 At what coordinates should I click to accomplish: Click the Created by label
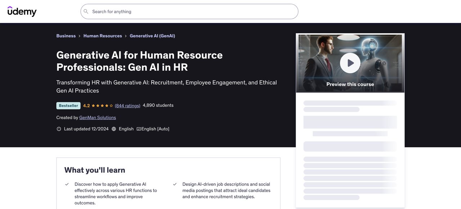coord(67,117)
